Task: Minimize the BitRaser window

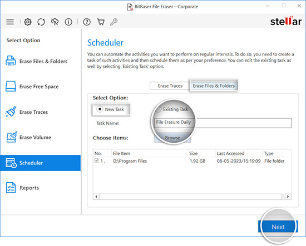Action: point(268,6)
